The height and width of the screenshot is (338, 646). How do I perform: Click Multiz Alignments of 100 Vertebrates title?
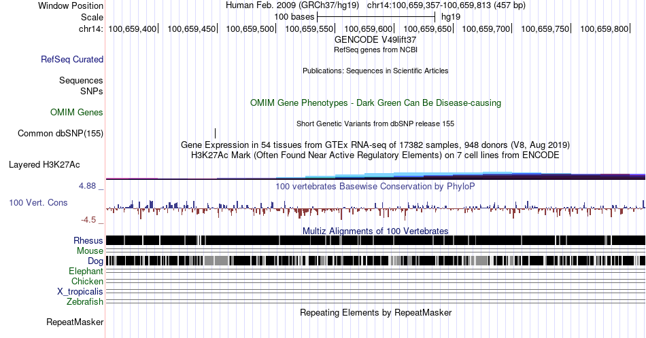[375, 231]
